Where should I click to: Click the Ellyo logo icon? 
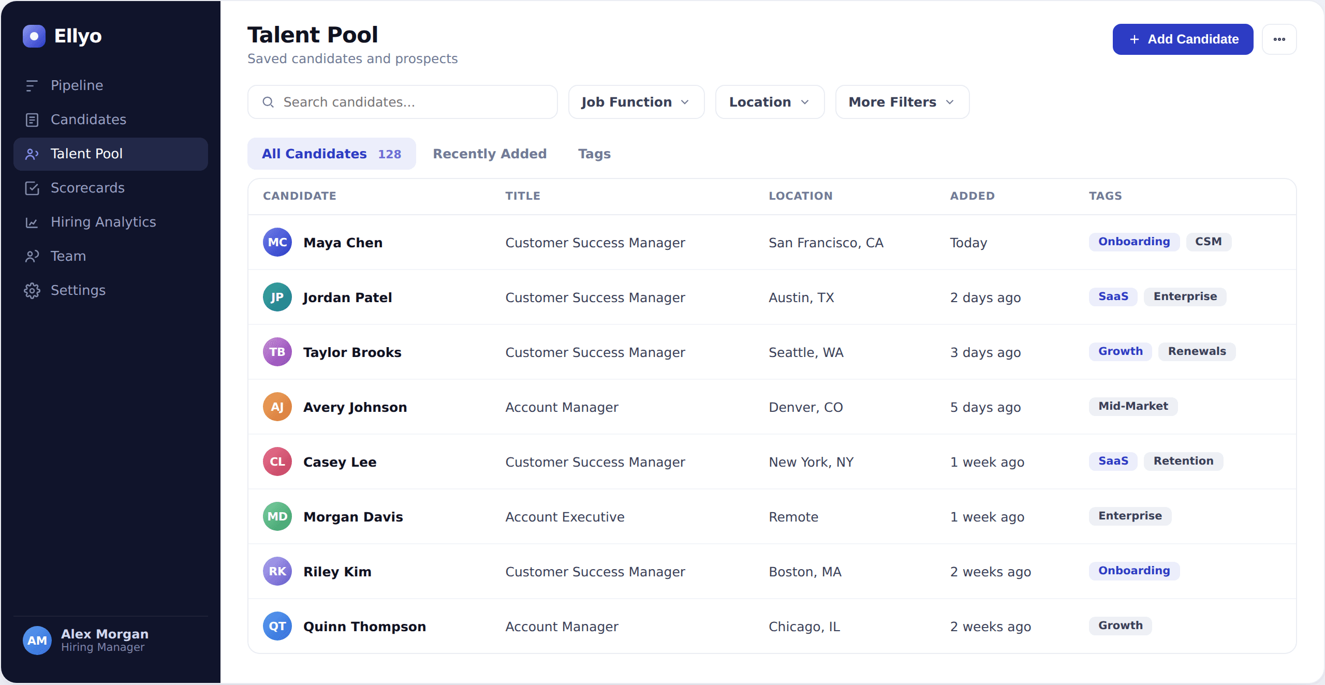point(34,36)
